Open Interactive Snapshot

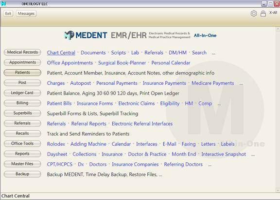coord(224,154)
